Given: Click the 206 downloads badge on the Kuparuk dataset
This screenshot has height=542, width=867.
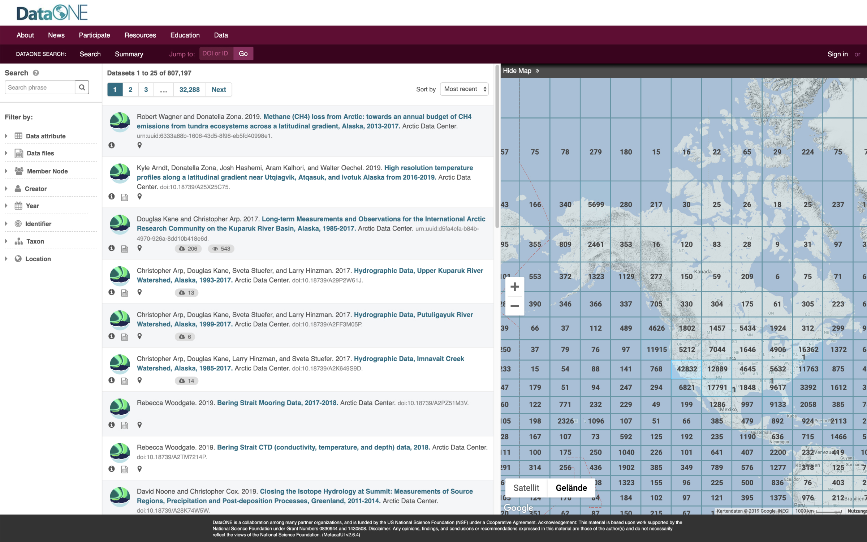Looking at the screenshot, I should [x=188, y=249].
